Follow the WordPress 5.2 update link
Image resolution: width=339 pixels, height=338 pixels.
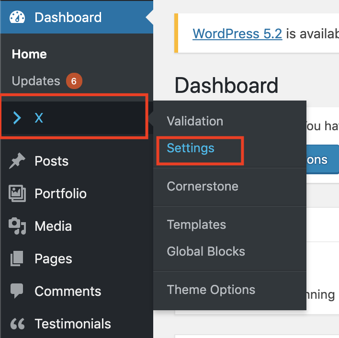tap(237, 34)
